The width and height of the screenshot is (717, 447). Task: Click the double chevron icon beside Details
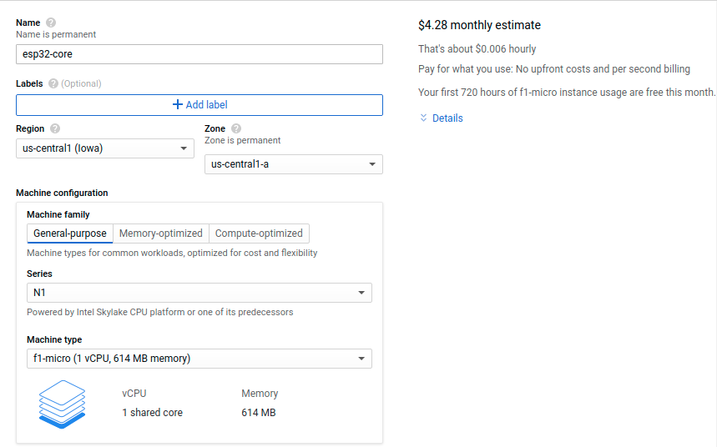click(423, 118)
